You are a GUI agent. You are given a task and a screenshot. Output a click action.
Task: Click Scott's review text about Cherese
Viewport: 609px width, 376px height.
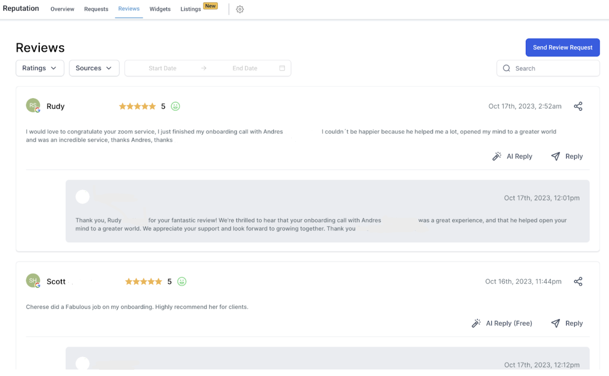(x=137, y=307)
